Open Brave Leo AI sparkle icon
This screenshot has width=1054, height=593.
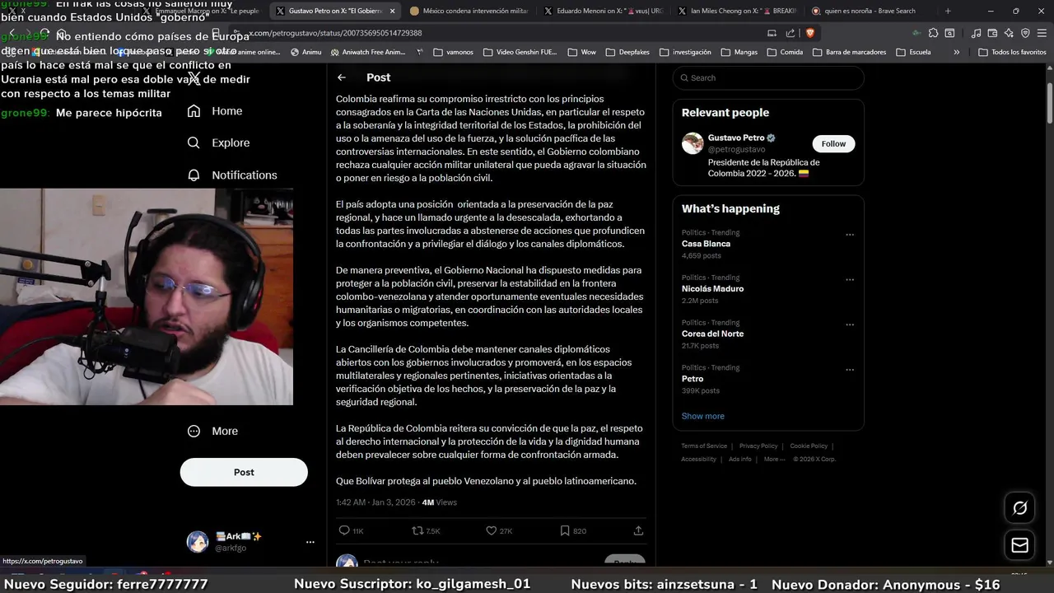tap(1009, 33)
